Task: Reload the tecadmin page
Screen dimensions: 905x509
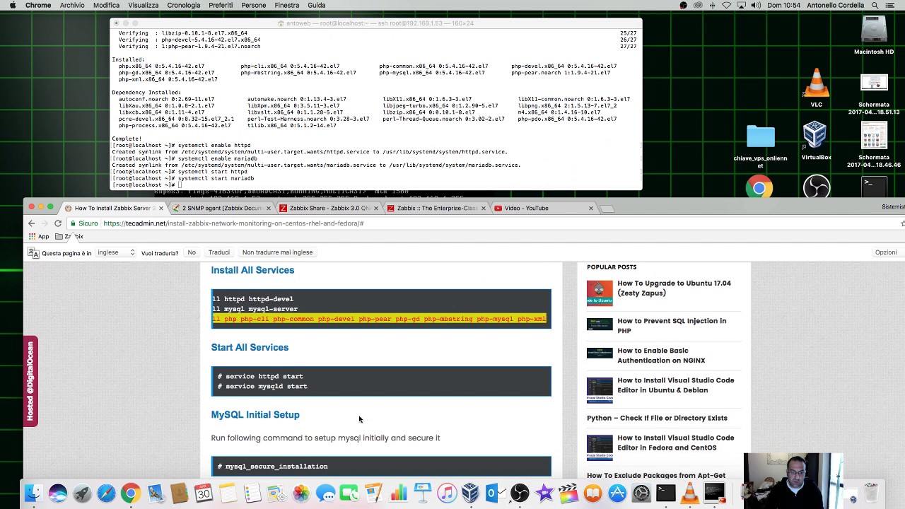Action: (x=58, y=223)
